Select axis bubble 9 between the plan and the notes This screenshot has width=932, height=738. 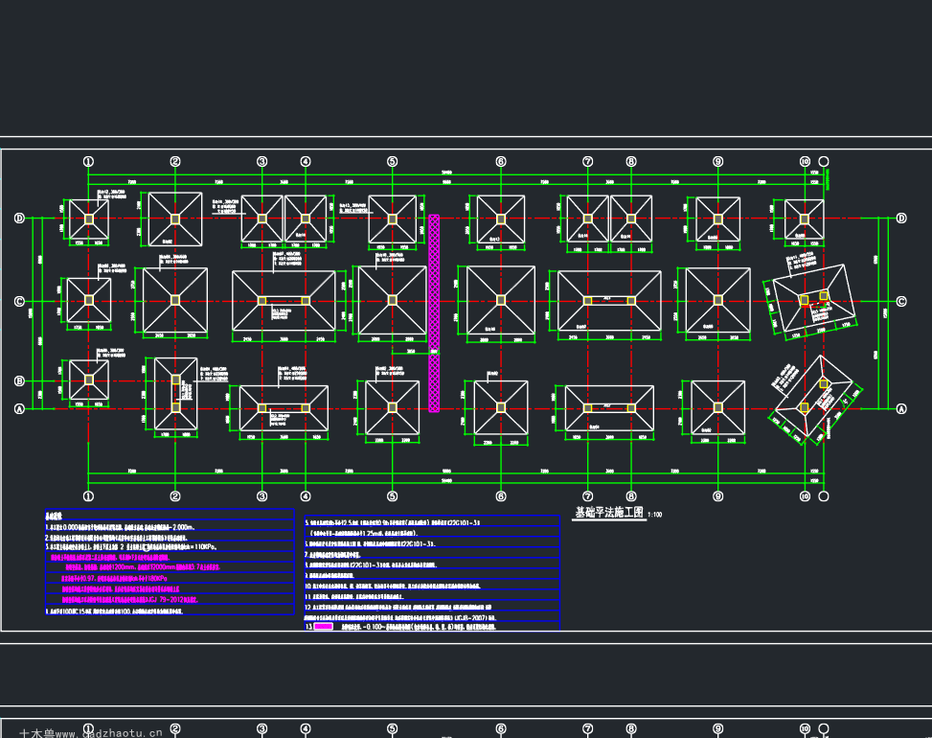point(718,496)
